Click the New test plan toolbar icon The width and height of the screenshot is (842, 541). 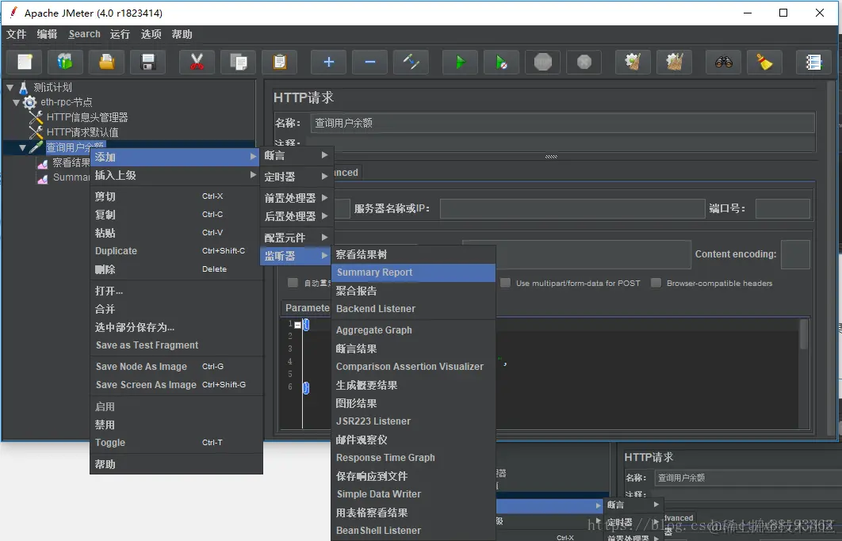24,63
